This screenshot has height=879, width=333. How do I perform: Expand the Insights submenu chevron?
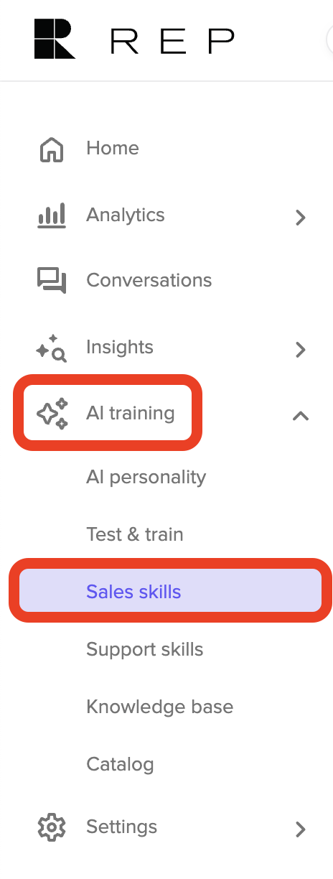click(x=301, y=350)
